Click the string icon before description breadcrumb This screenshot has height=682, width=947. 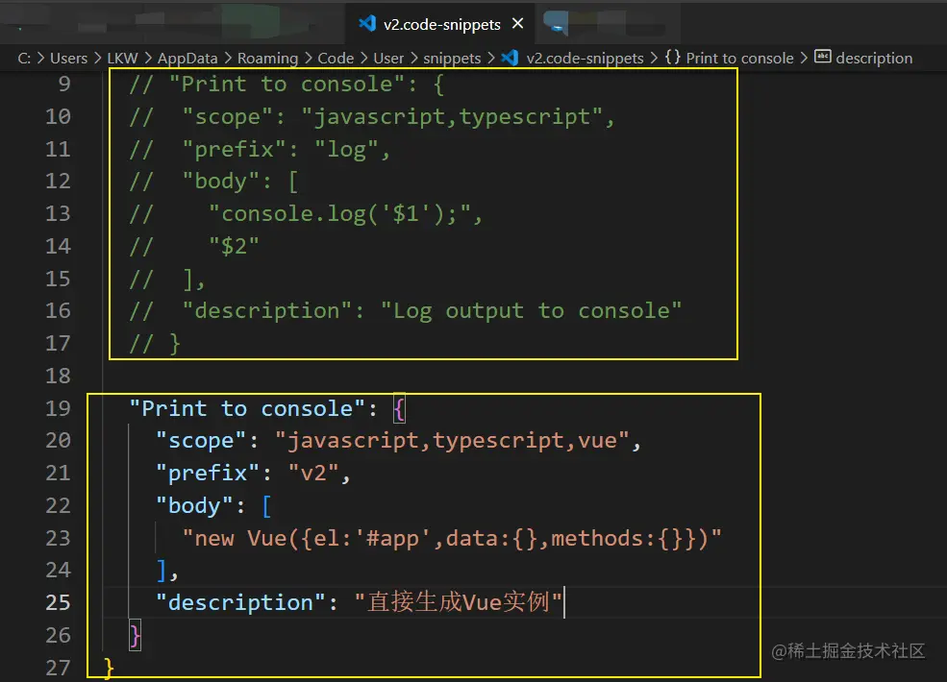coord(822,58)
